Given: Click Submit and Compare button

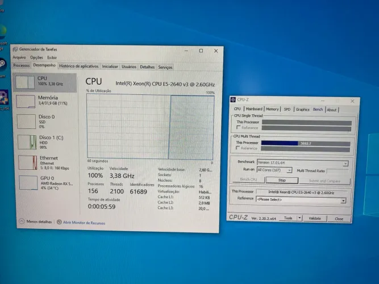Looking at the screenshot, I should click(x=324, y=181).
